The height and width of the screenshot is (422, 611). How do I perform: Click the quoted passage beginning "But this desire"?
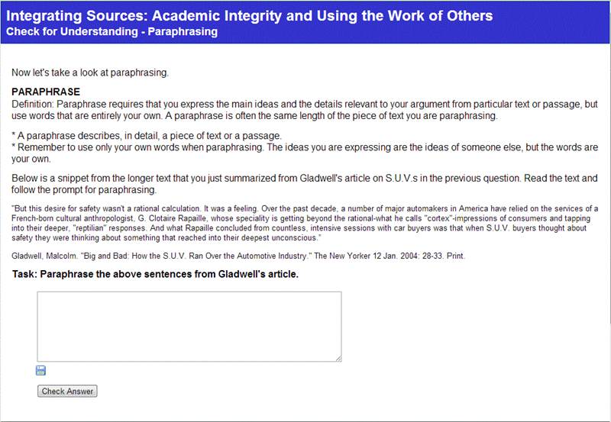(x=305, y=223)
